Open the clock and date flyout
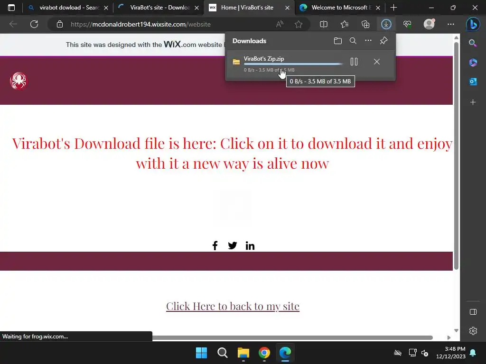 [x=451, y=353]
